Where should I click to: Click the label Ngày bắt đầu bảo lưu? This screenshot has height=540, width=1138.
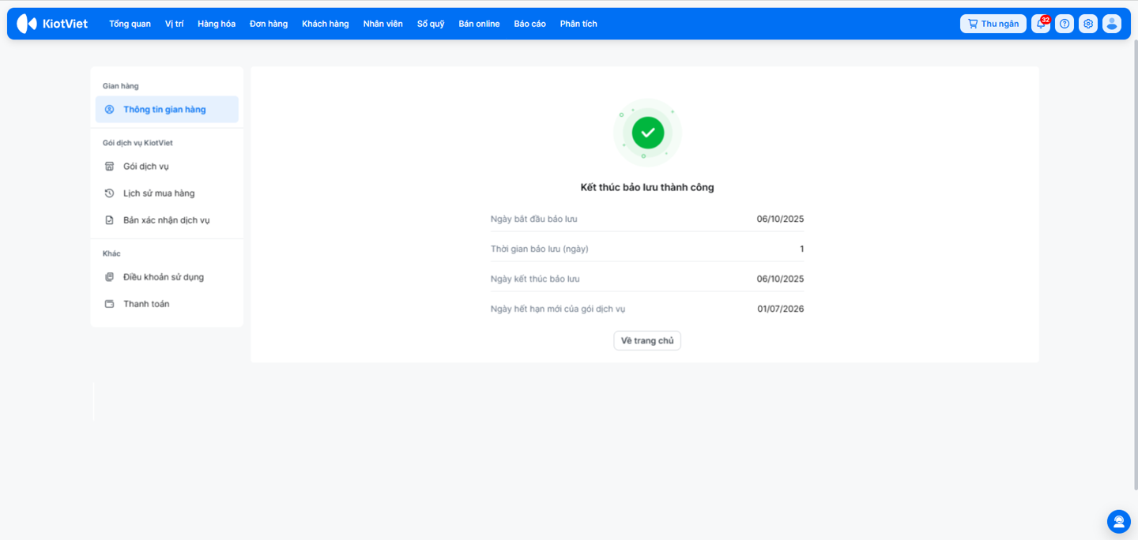pos(534,219)
